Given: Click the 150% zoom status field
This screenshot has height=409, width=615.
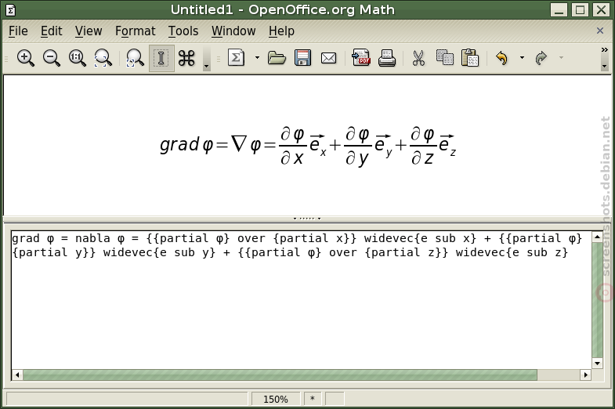Looking at the screenshot, I should [x=275, y=399].
